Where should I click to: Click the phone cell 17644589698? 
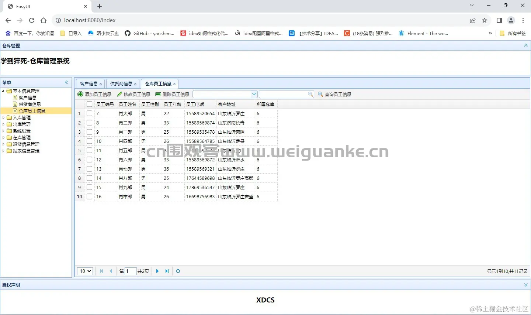click(200, 178)
